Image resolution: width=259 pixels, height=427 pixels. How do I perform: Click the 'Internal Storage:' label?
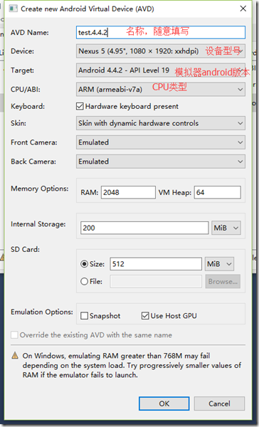click(38, 224)
